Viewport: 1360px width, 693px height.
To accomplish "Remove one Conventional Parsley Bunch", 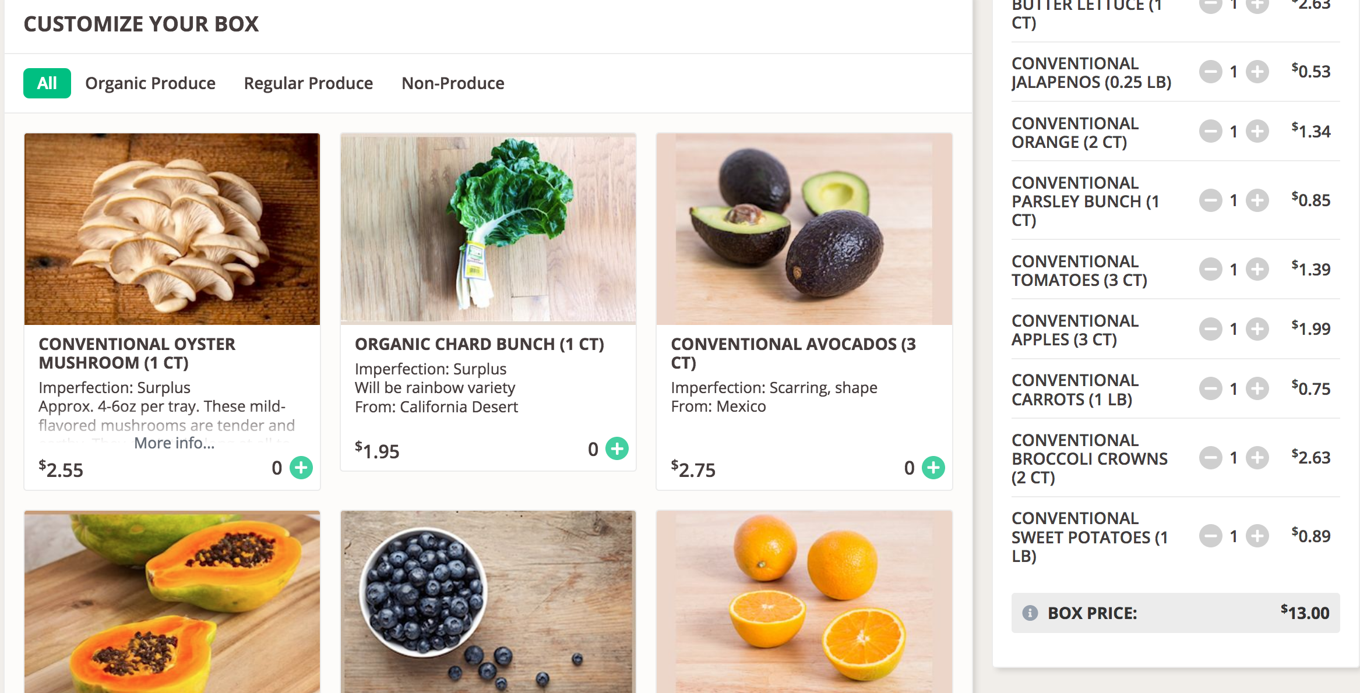I will 1210,201.
